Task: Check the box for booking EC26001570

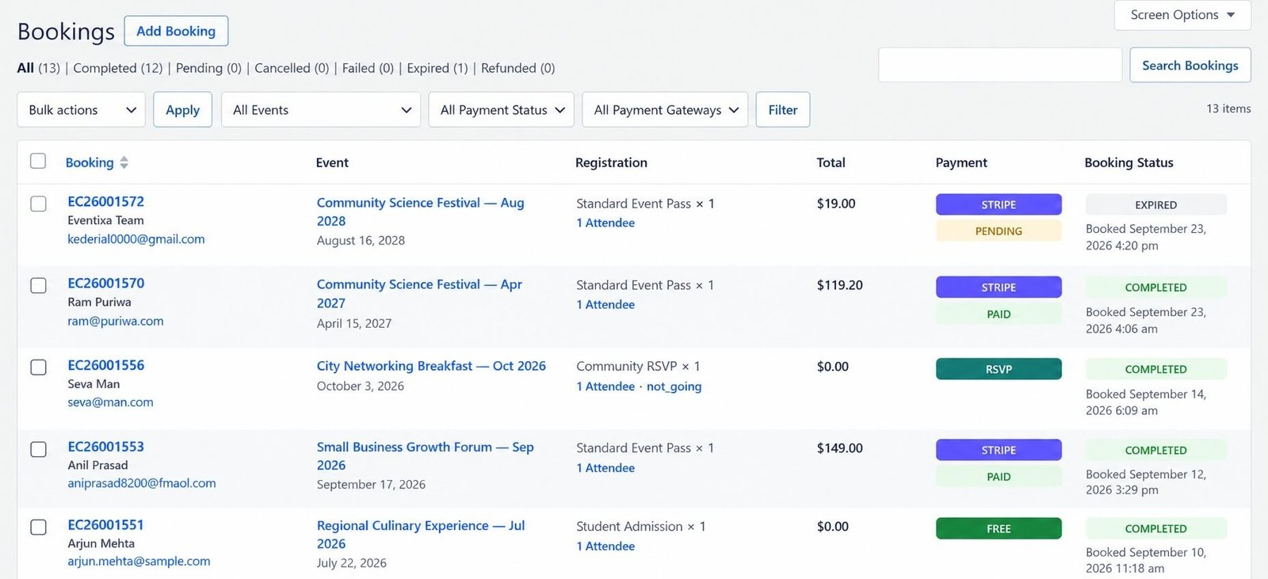Action: click(38, 285)
